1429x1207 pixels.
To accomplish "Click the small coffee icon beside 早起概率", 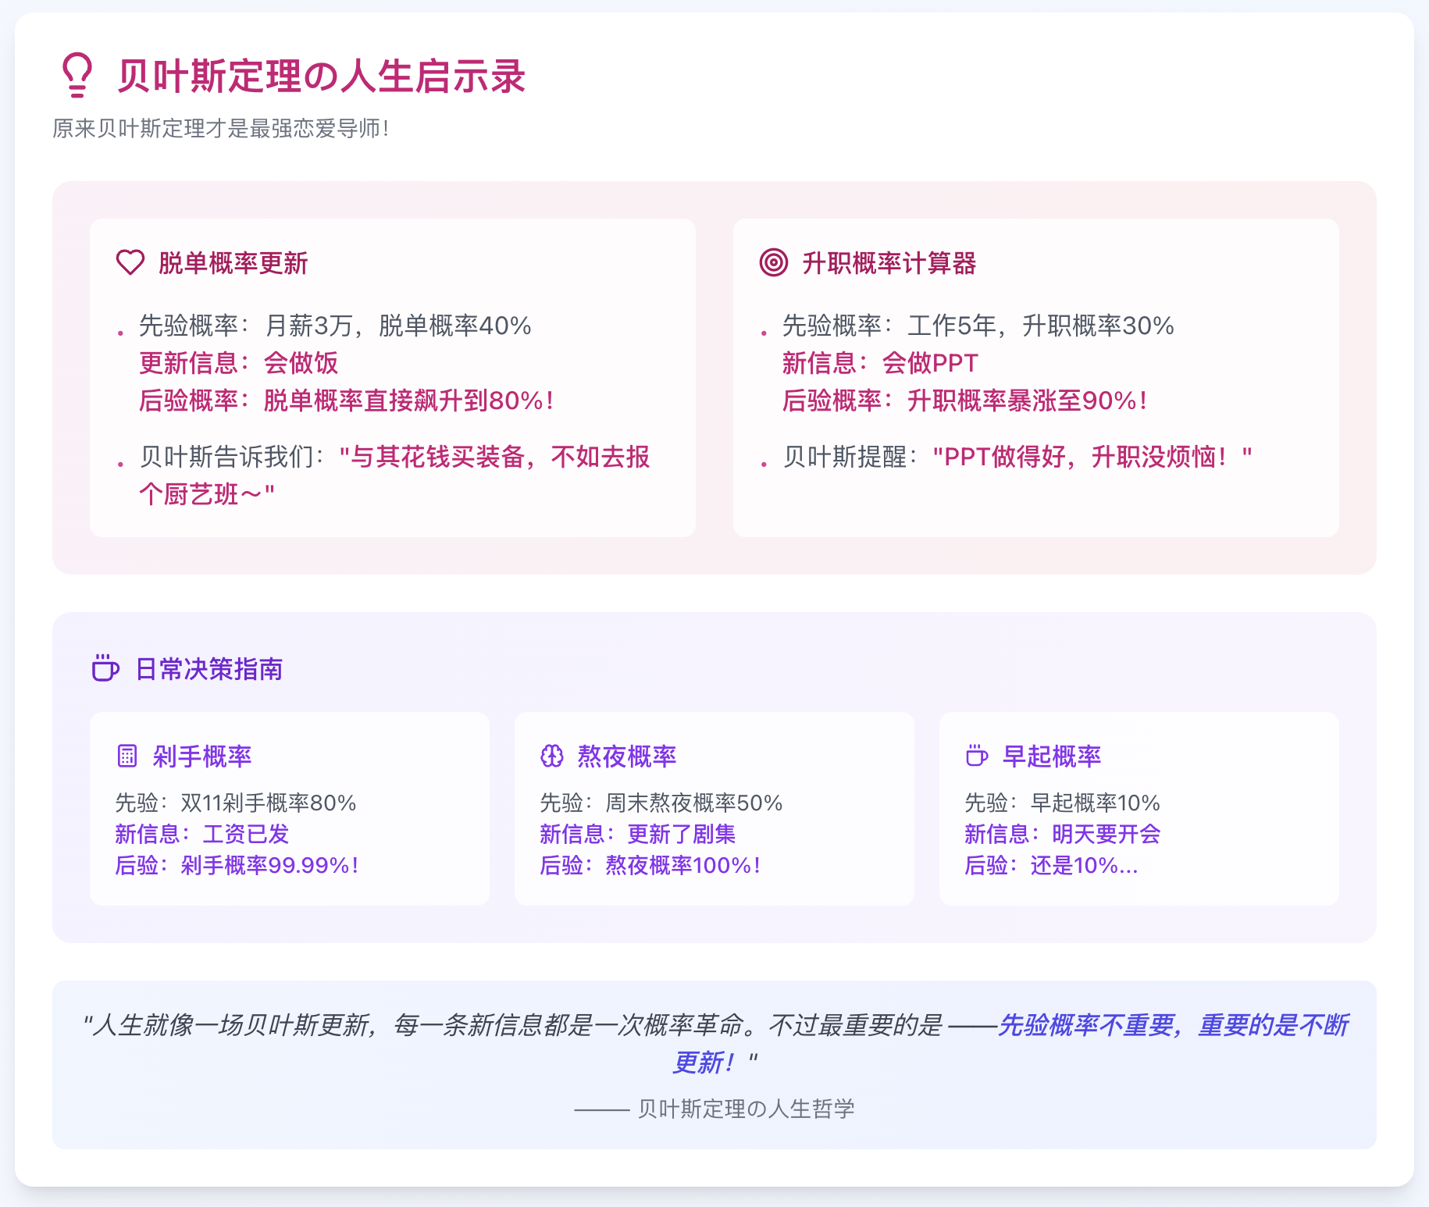I will point(976,756).
